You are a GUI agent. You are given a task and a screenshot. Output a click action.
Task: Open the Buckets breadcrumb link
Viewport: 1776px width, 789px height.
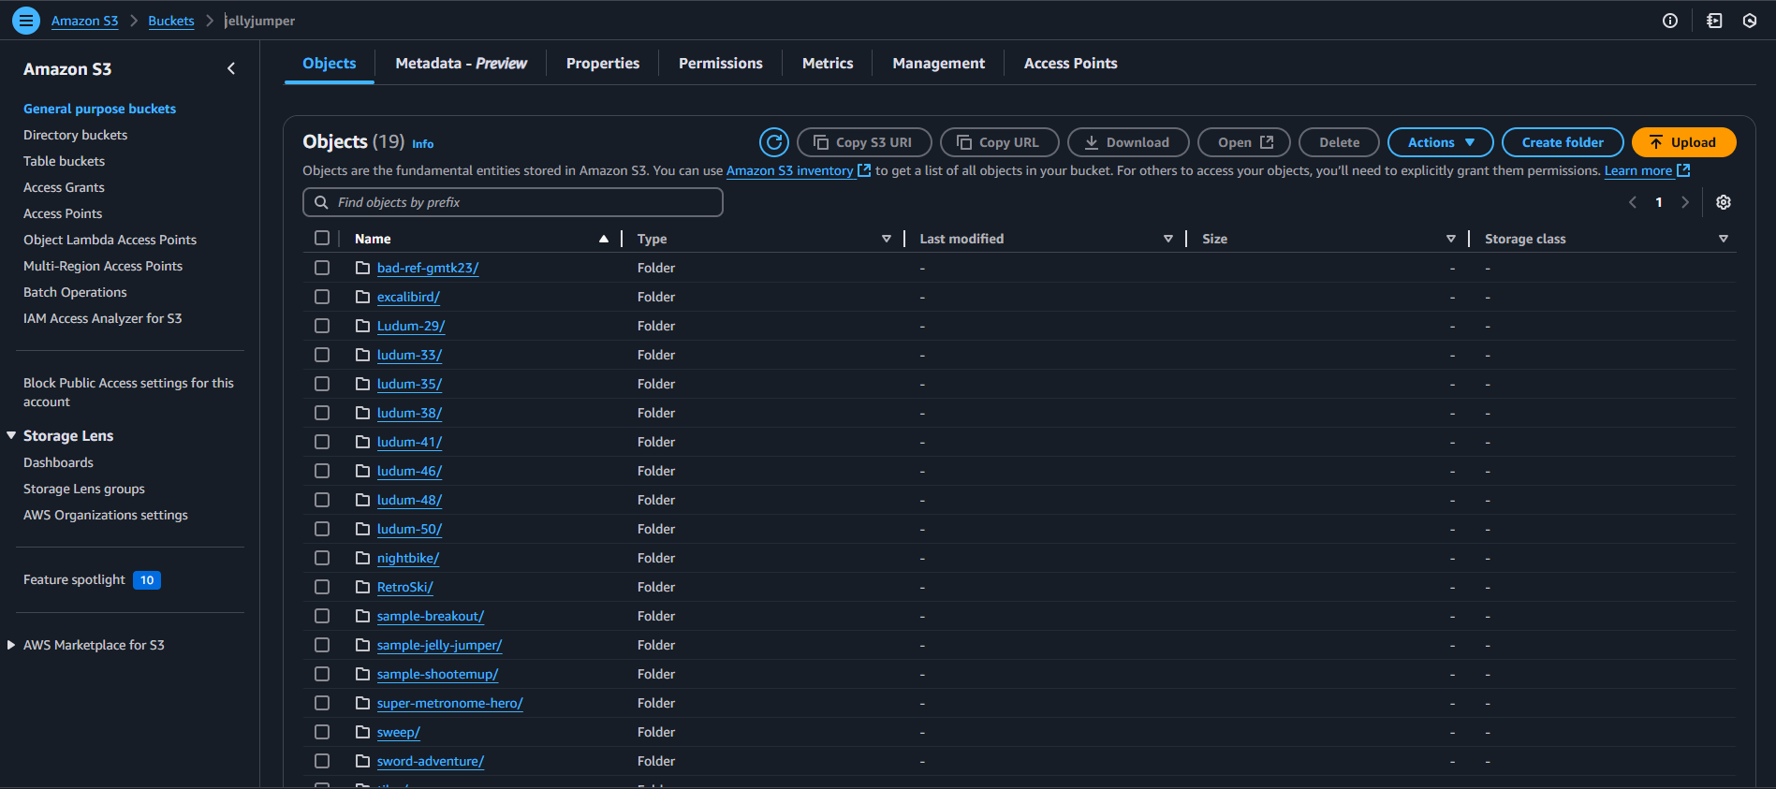[x=171, y=21]
